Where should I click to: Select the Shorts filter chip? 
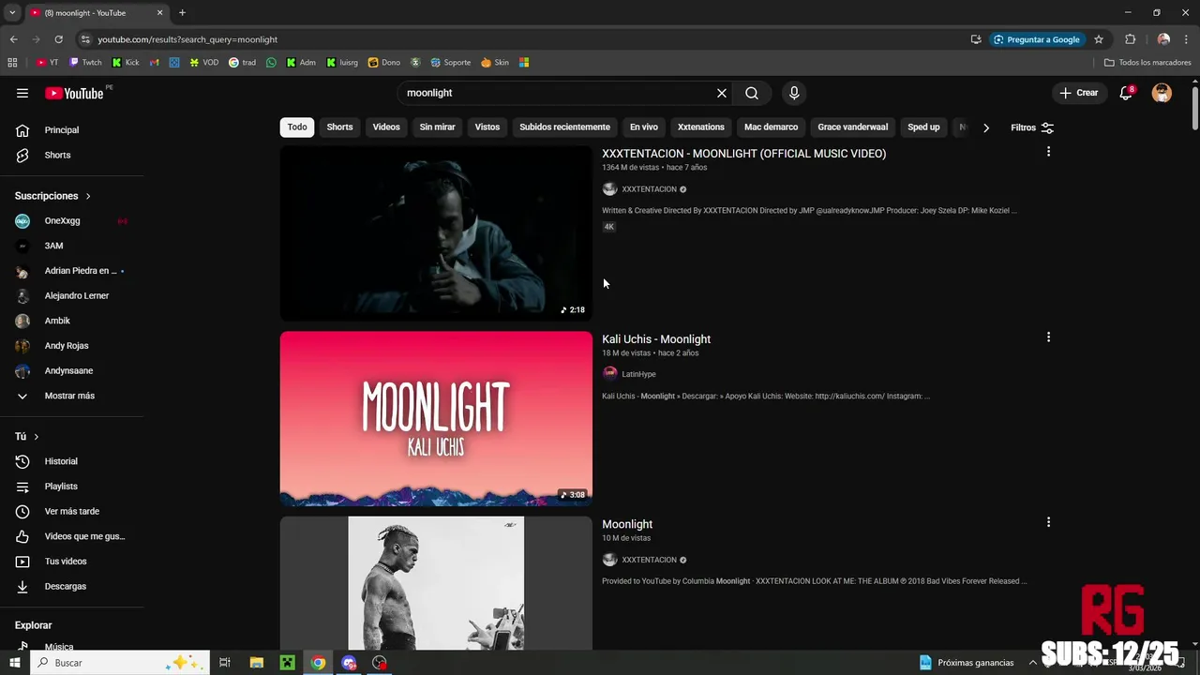click(x=339, y=127)
